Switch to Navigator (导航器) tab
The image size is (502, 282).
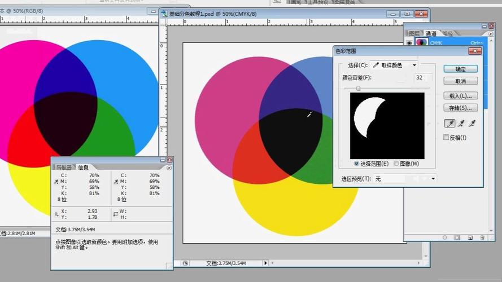click(64, 167)
